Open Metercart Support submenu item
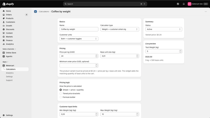Screen dimensions: 210x118 click(x=9, y=80)
